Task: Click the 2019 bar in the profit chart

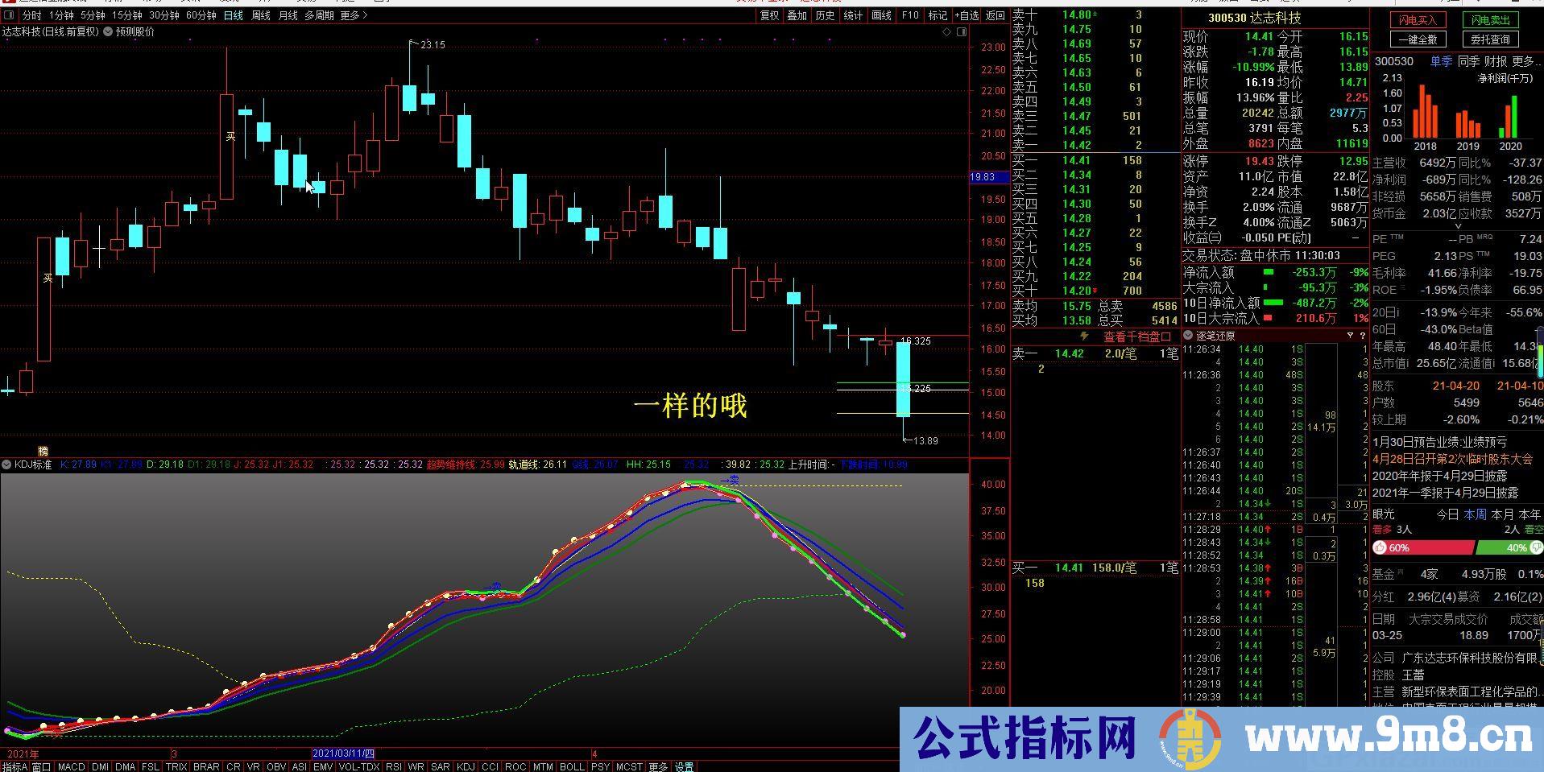Action: 1467,125
